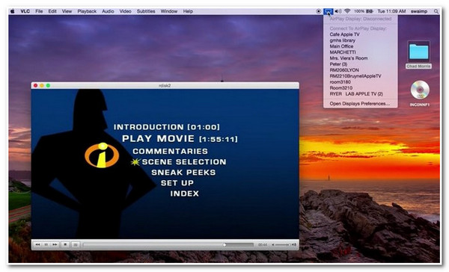Open COMMENTARIES in DVD menu
449x272 pixels.
(x=170, y=151)
